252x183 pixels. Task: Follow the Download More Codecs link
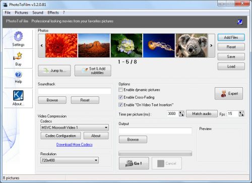75,145
